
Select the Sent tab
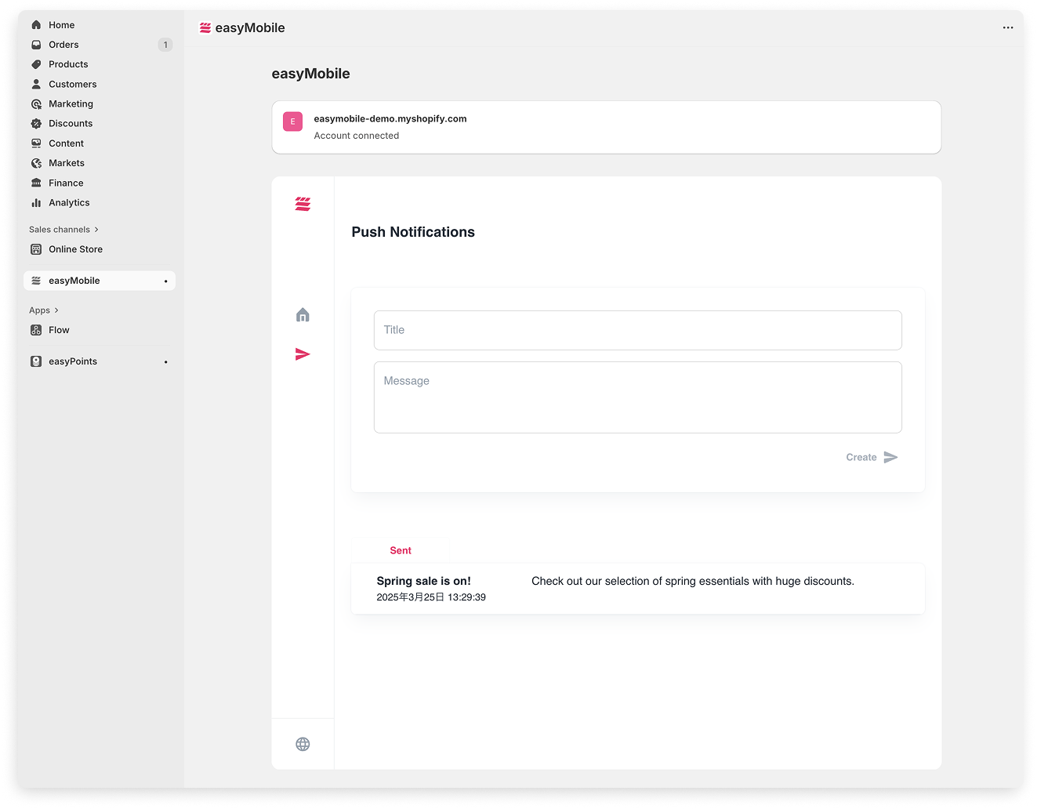point(401,550)
